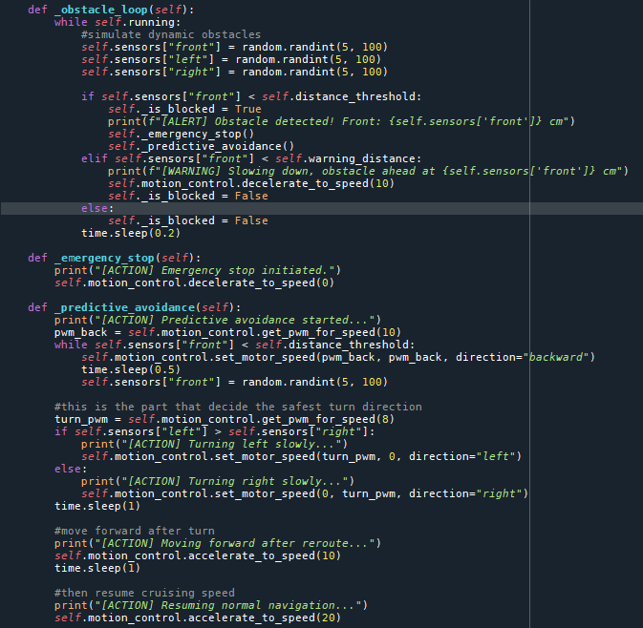Click the elif keyword checking warning_distance
This screenshot has height=628, width=643.
(94, 158)
